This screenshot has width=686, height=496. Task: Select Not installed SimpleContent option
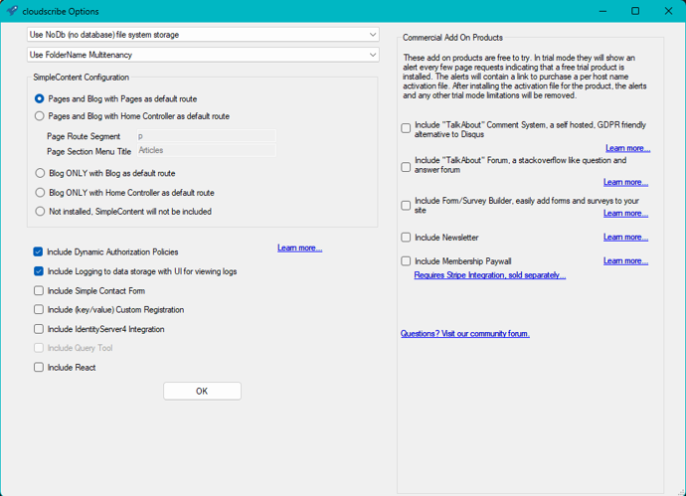click(x=40, y=212)
